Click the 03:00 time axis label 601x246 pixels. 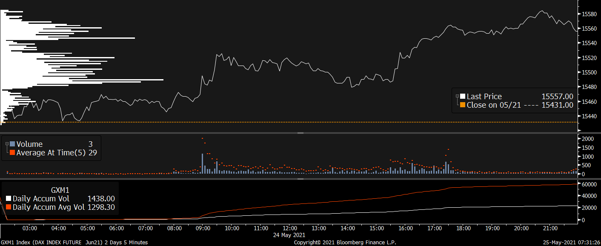tap(29, 229)
